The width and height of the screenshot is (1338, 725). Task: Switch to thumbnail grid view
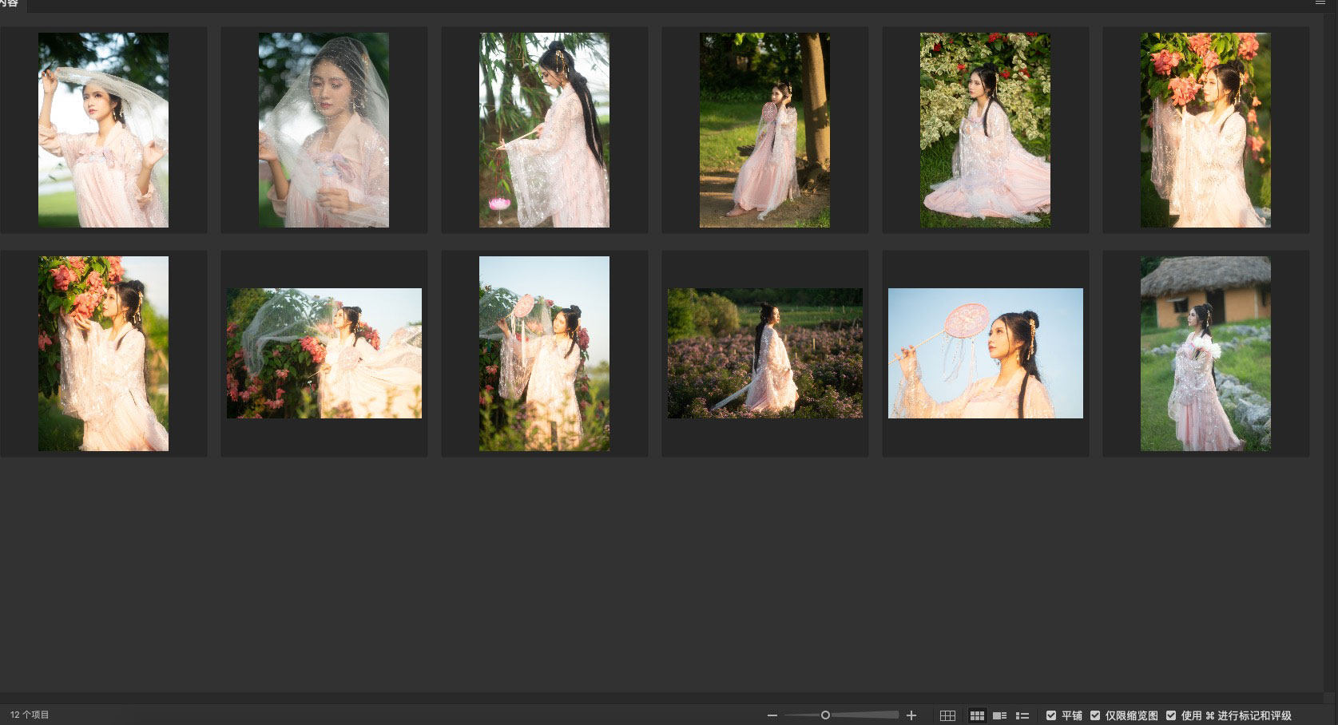pos(977,715)
